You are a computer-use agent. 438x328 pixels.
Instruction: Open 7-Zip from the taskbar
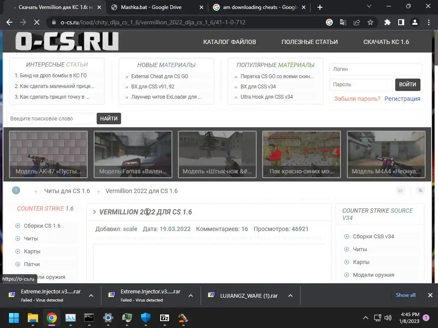click(x=165, y=318)
